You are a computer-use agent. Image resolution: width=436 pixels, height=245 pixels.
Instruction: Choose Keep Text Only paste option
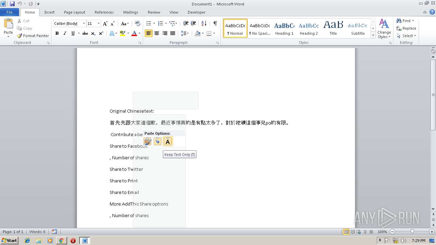click(x=168, y=141)
